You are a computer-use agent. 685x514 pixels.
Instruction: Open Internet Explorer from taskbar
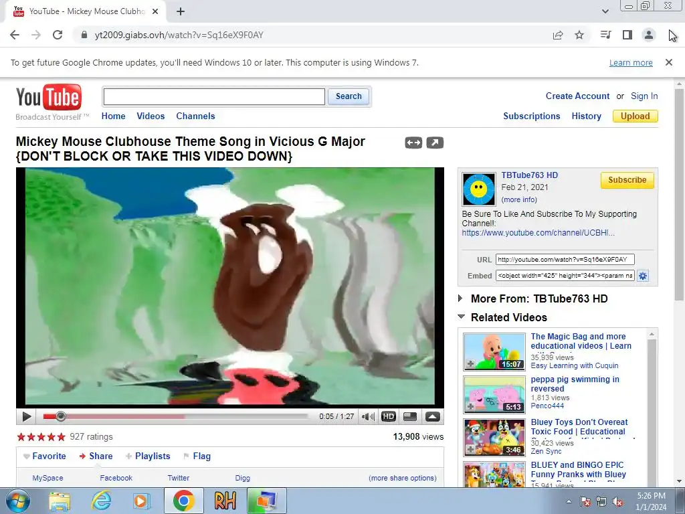tap(102, 501)
